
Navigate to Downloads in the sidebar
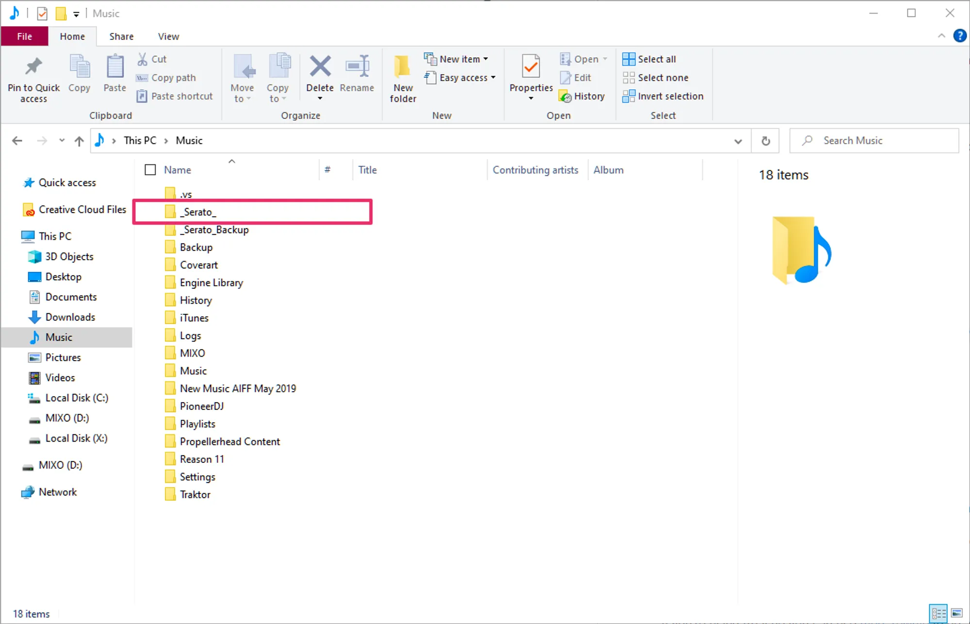point(70,317)
